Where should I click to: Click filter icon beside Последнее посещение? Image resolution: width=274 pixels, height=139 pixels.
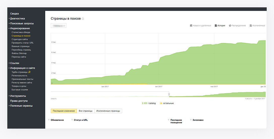pyautogui.click(x=169, y=120)
